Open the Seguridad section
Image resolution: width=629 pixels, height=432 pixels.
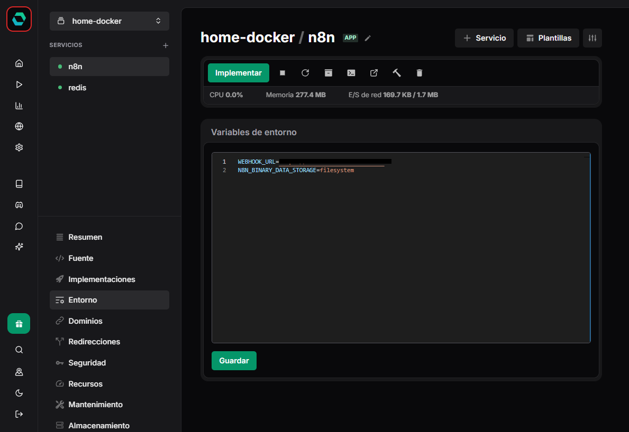pos(110,363)
